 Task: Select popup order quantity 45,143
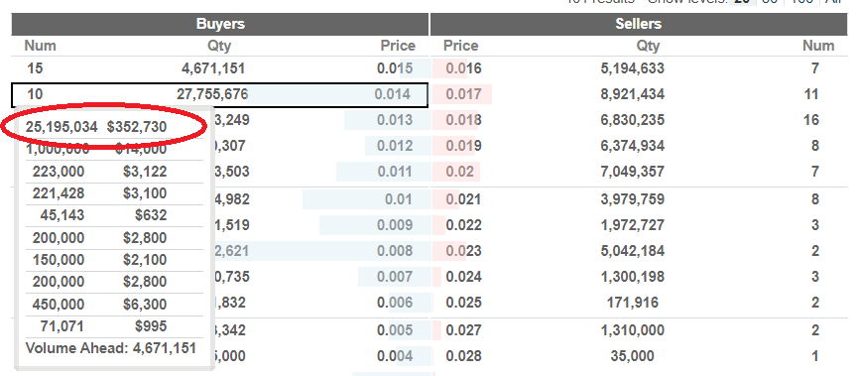62,215
